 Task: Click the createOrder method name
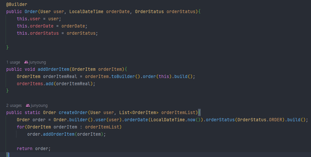(73, 112)
